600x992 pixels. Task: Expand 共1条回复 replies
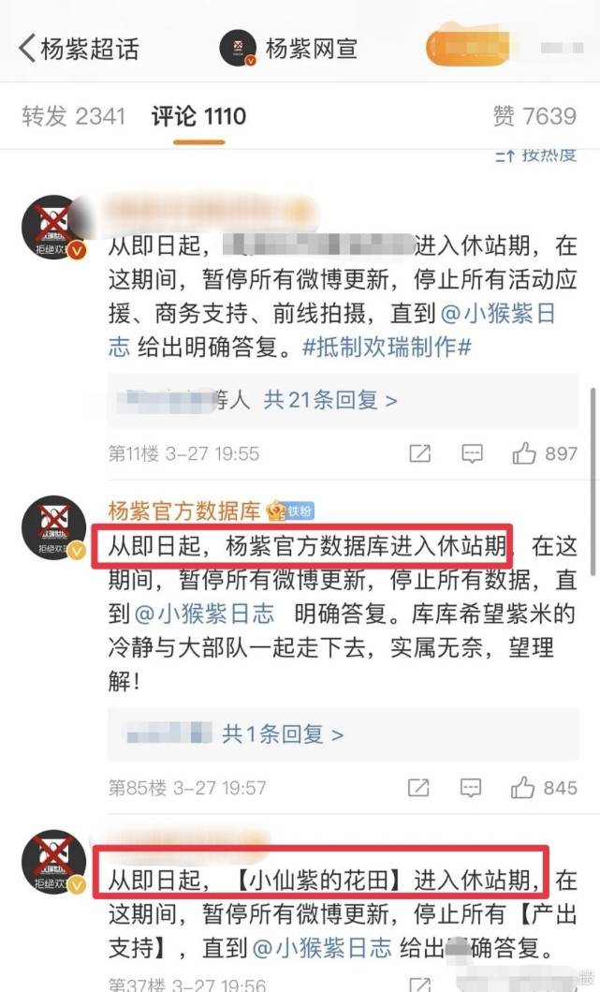(283, 733)
